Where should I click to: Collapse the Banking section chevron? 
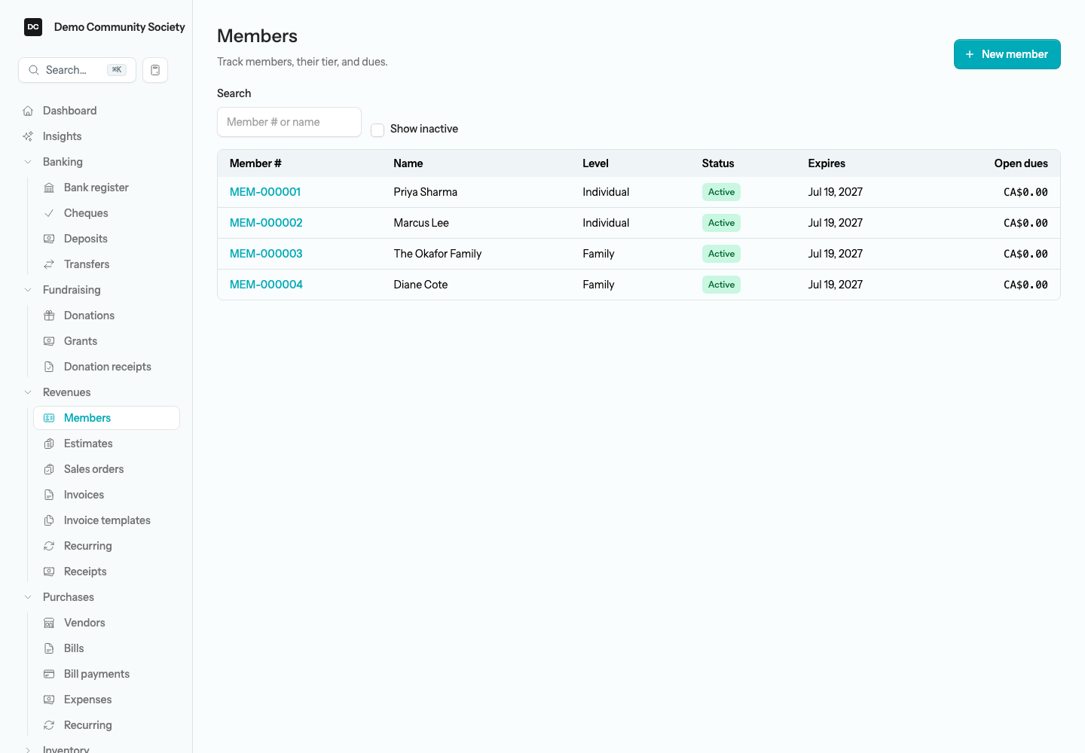point(28,162)
